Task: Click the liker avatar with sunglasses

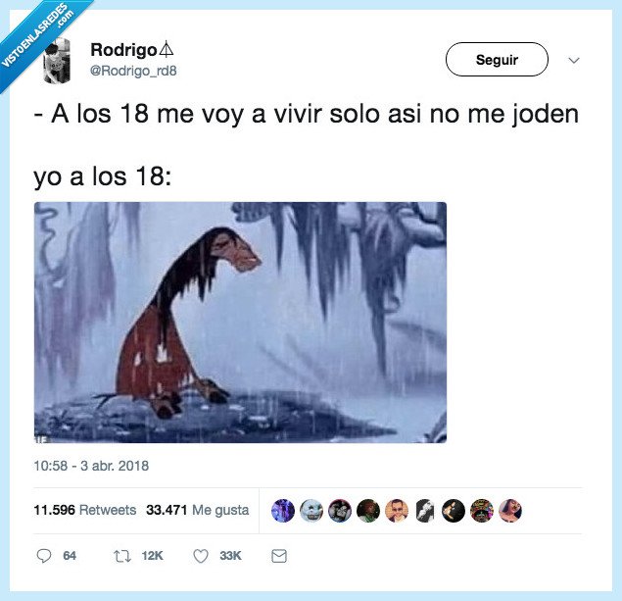Action: coord(397,511)
